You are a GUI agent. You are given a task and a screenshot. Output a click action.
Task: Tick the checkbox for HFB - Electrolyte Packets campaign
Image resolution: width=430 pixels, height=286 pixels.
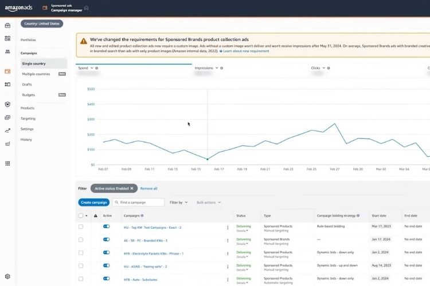(81, 253)
